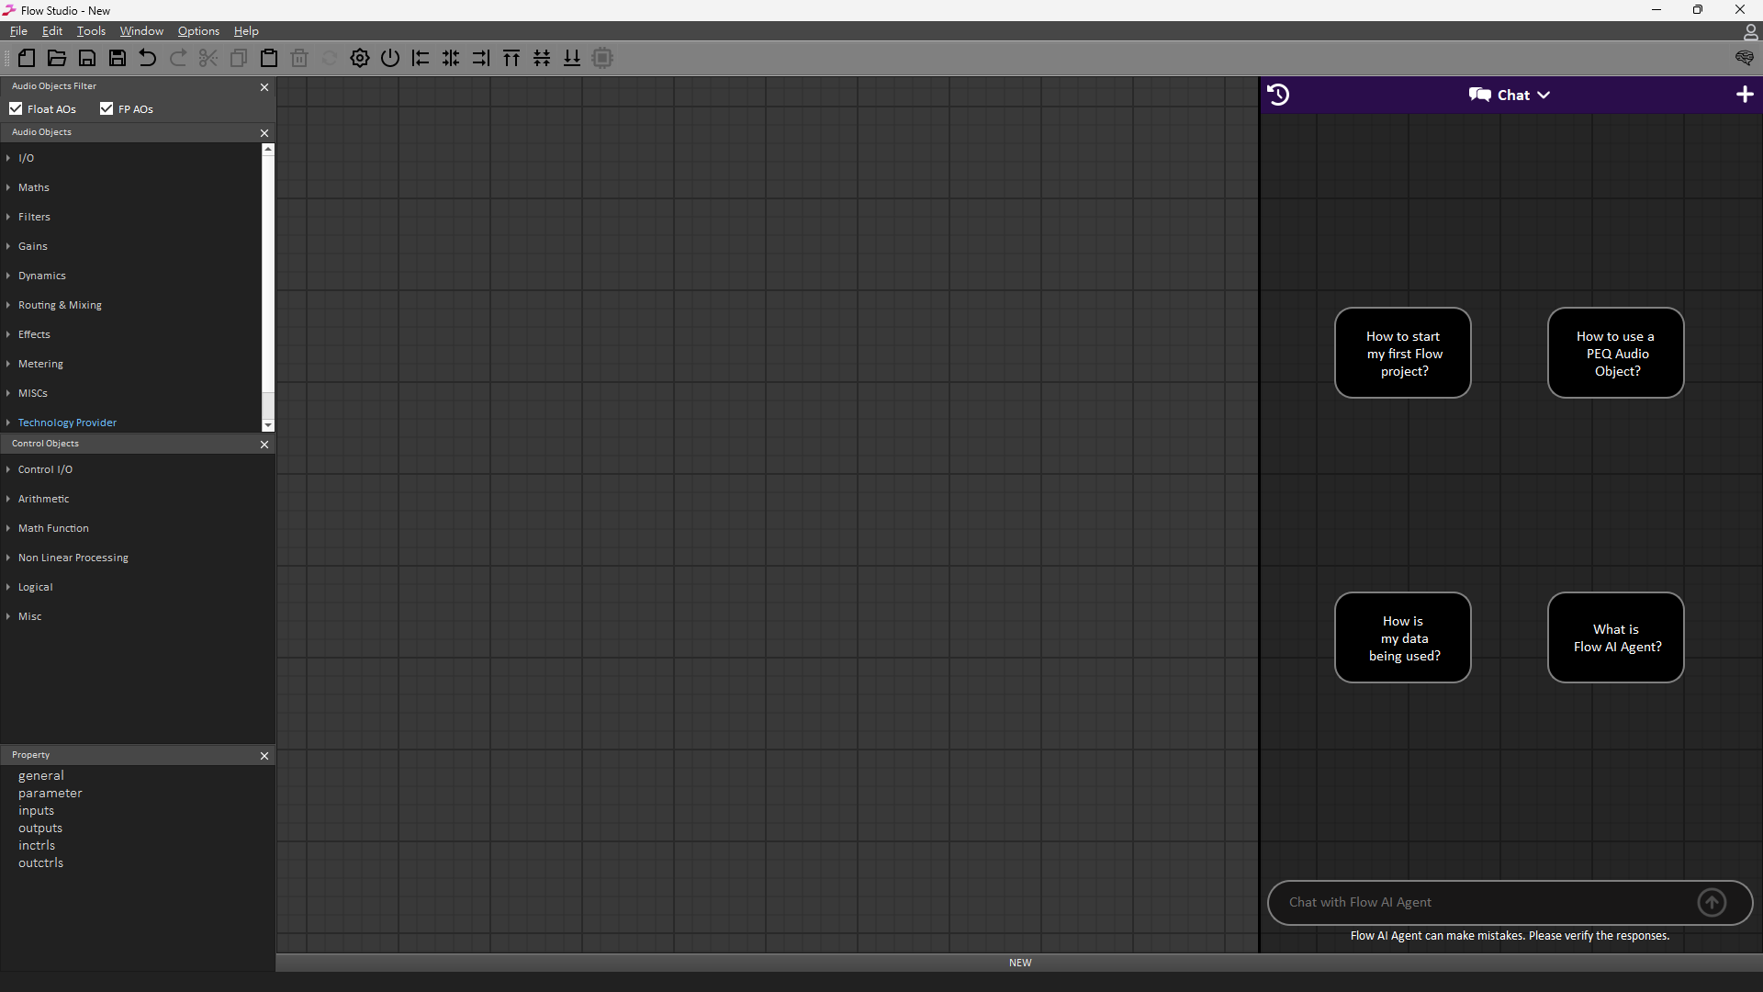Select the parameter property entry
Screen dimensions: 1763x992
[51, 794]
